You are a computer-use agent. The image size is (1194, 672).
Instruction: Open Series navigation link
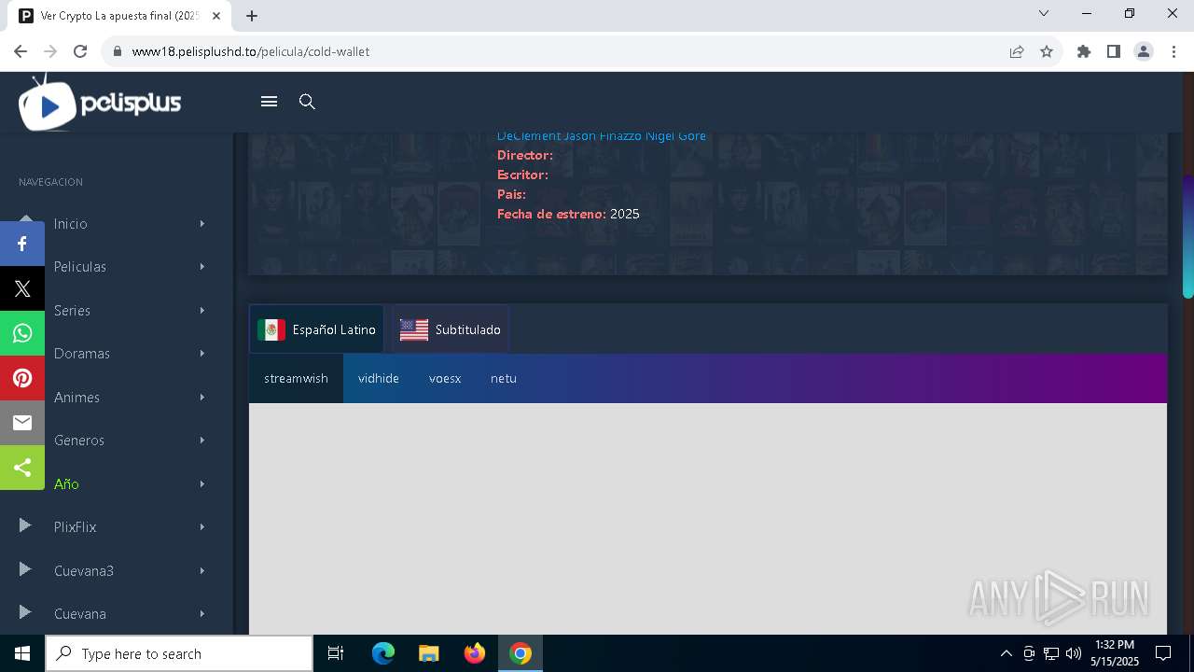point(72,310)
